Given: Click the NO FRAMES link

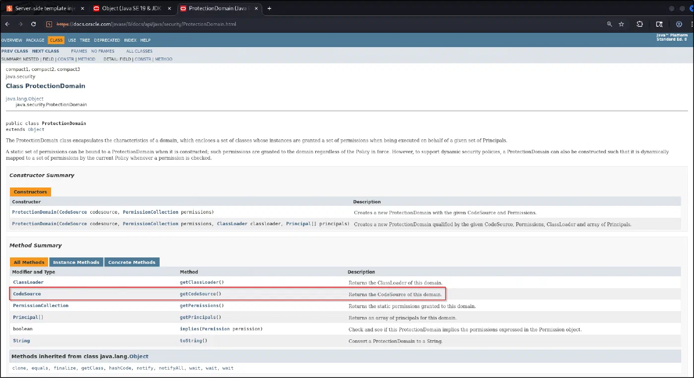Looking at the screenshot, I should coord(103,51).
